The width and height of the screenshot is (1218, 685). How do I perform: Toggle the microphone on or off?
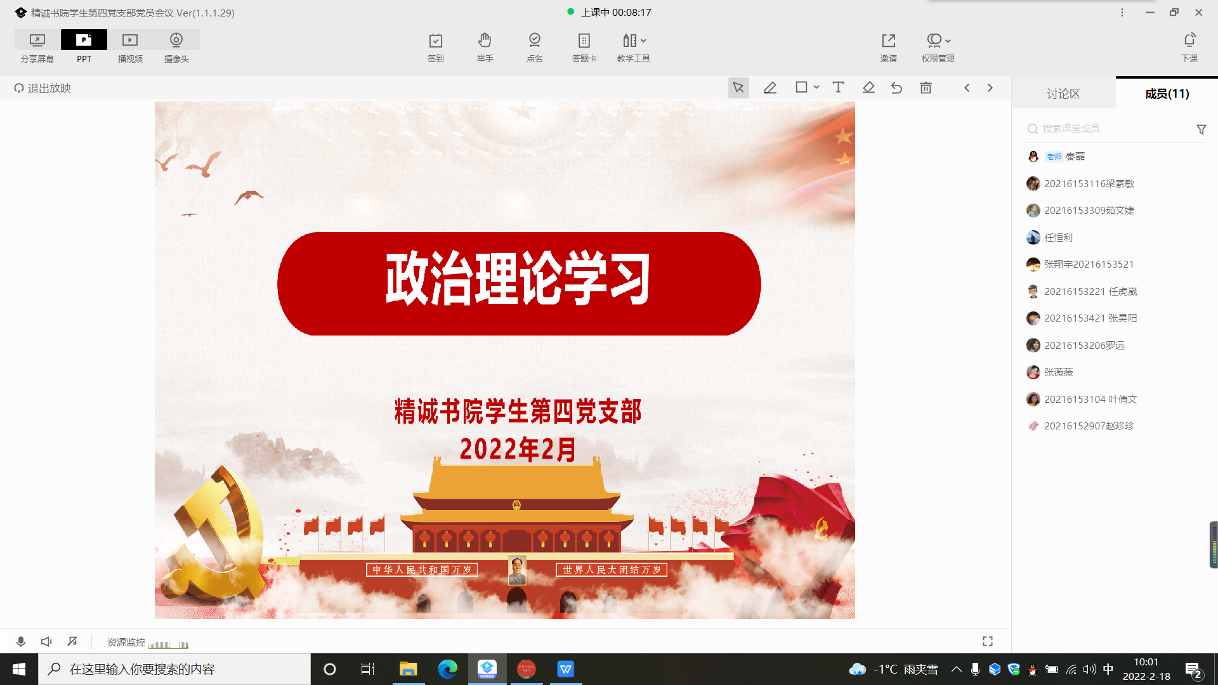tap(21, 642)
